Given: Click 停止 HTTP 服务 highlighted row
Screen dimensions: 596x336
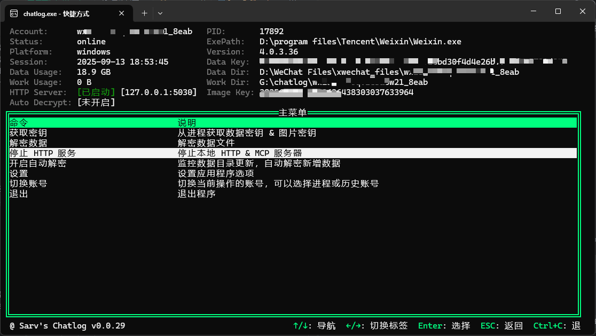Looking at the screenshot, I should tap(43, 153).
